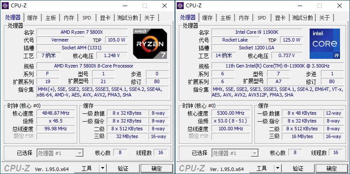Click the CPU-Z app icon in left window title bar

click(x=5, y=6)
